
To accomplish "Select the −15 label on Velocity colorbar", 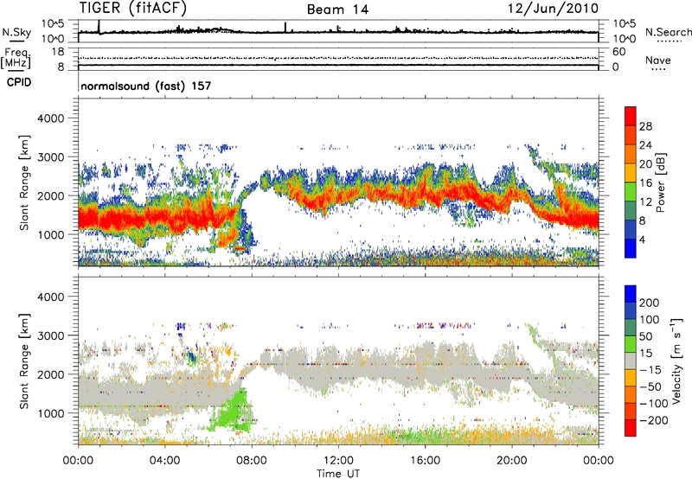I will [x=650, y=369].
